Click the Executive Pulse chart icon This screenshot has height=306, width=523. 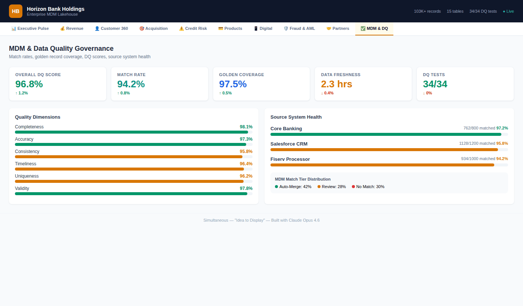(14, 29)
